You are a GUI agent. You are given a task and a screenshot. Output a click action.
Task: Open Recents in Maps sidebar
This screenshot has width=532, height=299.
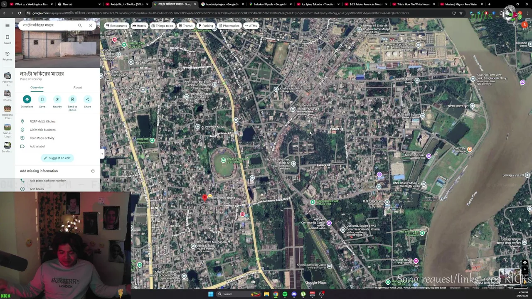[7, 56]
